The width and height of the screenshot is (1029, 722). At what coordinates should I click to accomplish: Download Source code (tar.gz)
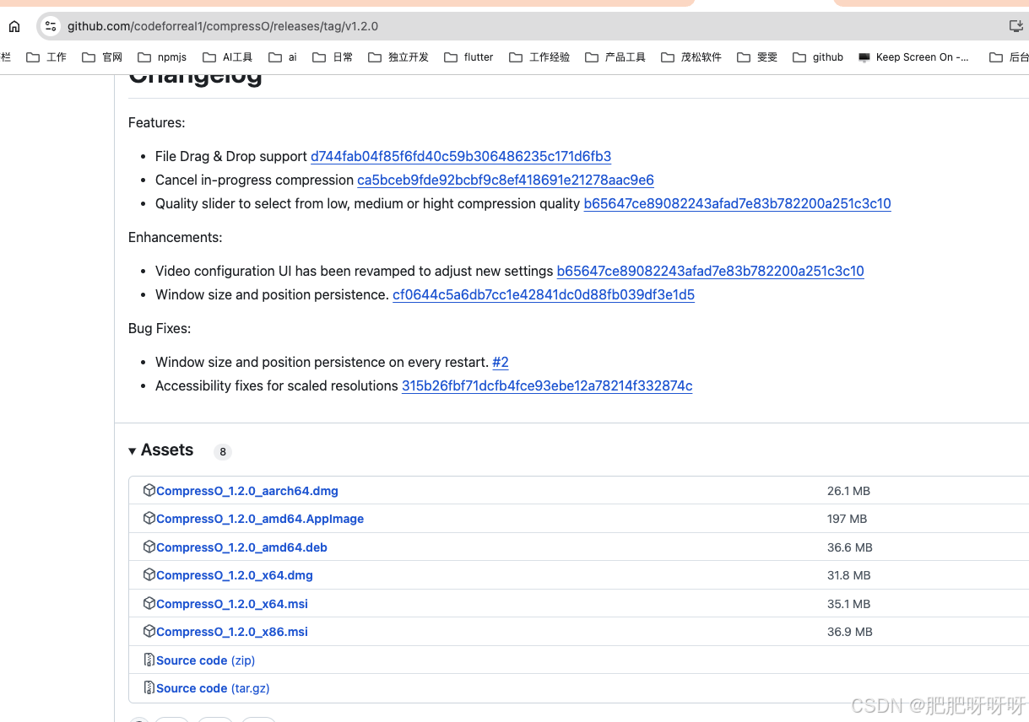click(213, 688)
